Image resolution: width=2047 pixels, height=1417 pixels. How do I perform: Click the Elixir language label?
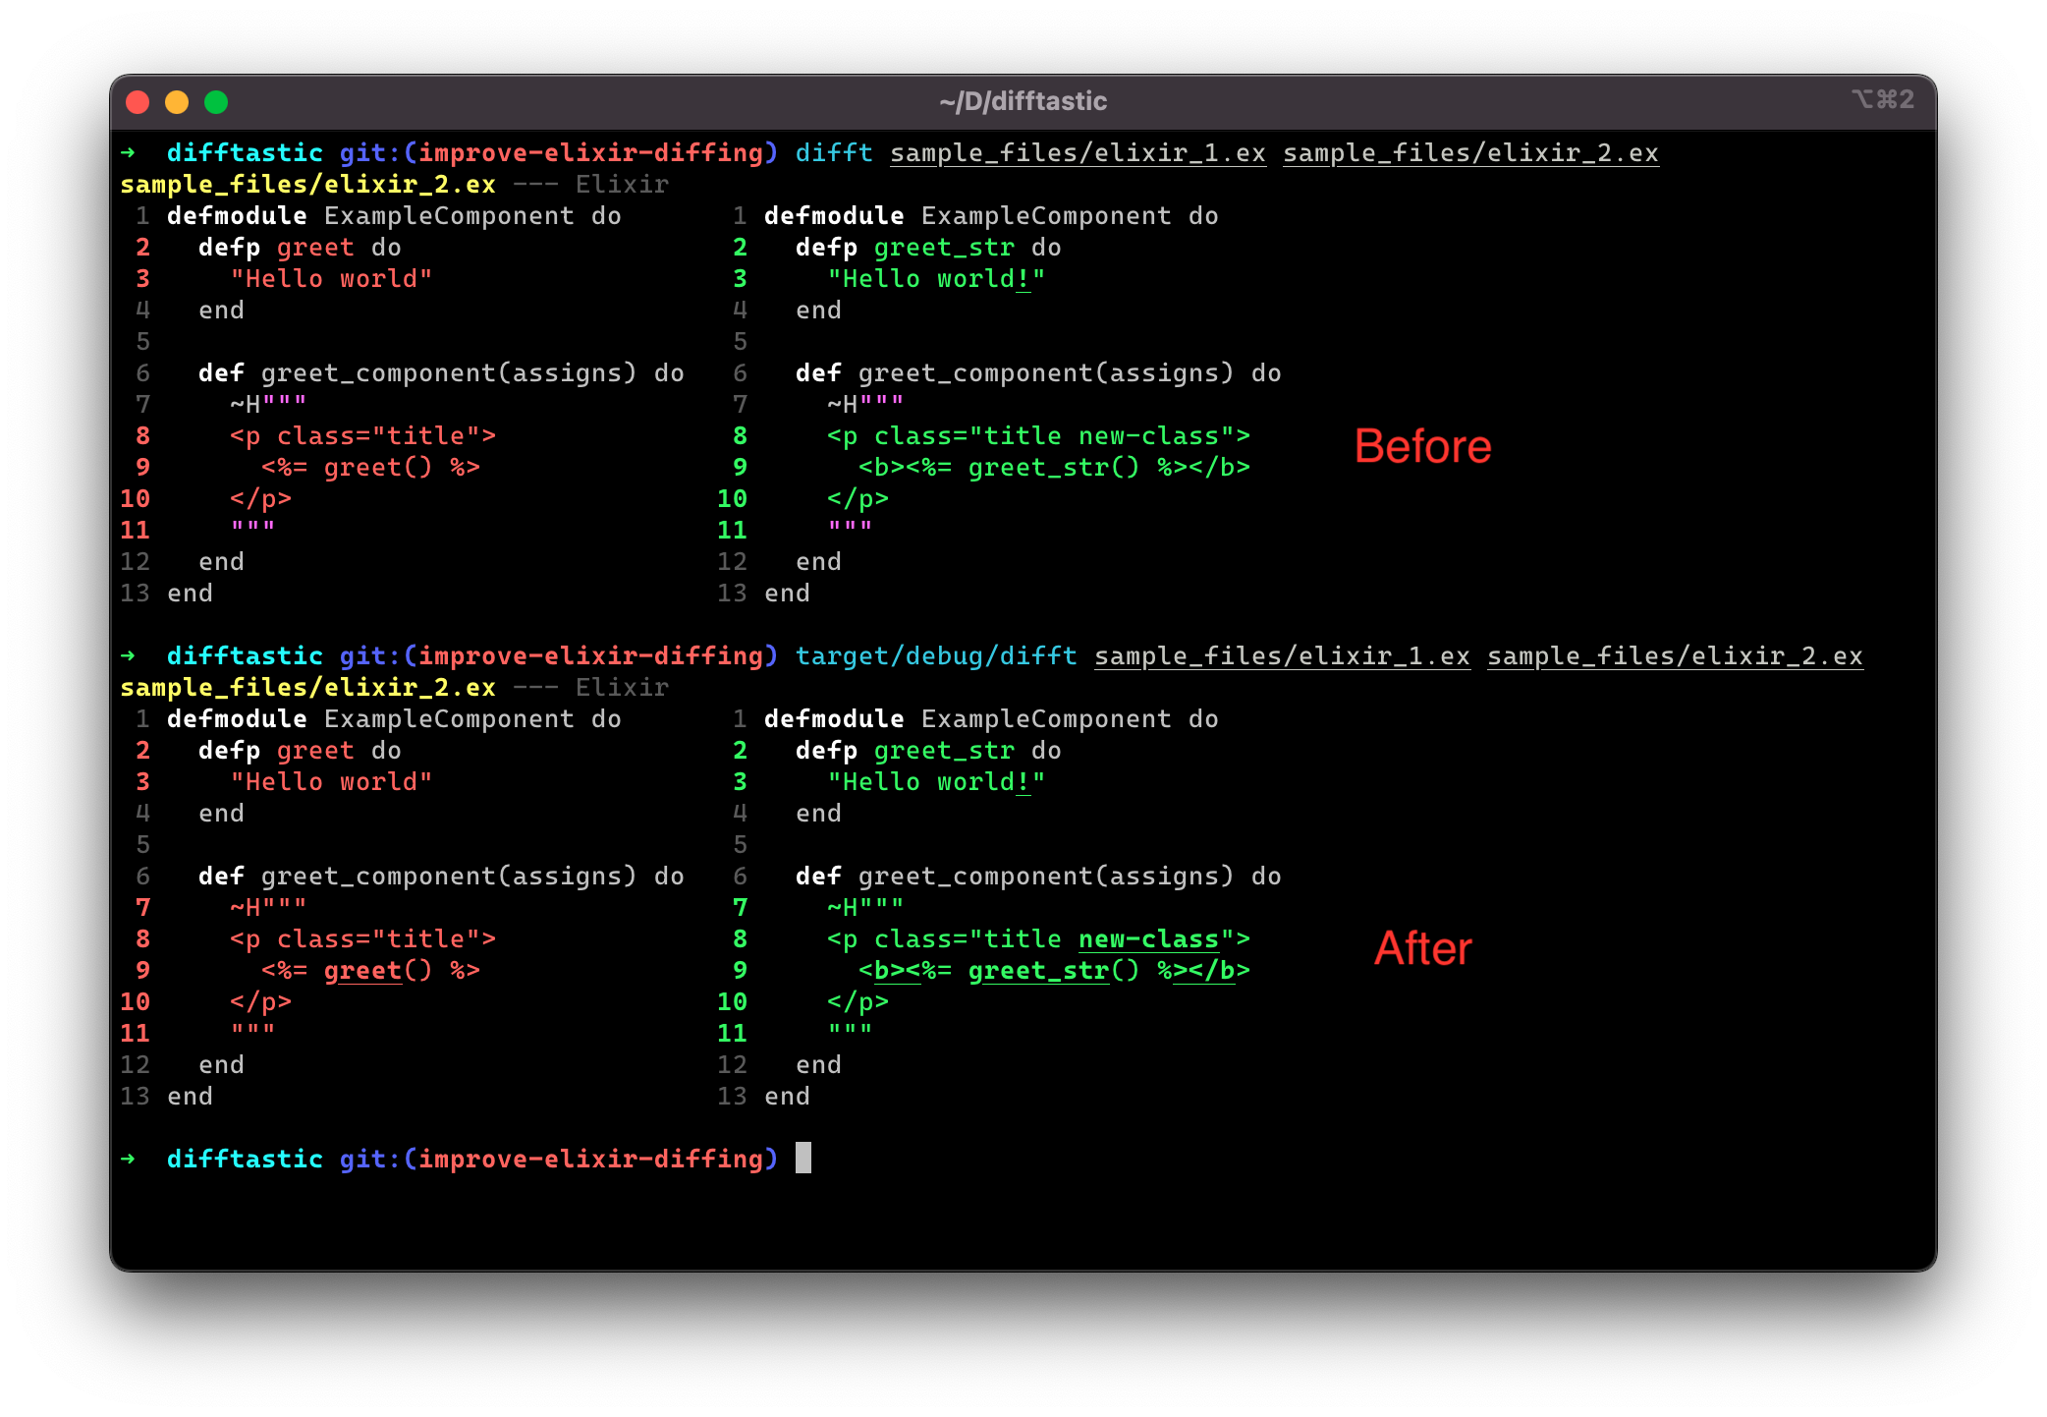(622, 184)
